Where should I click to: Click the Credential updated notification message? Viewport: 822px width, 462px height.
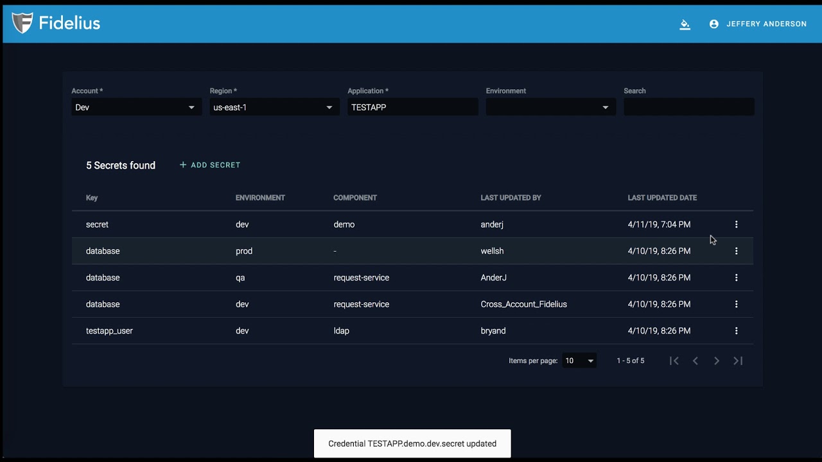click(412, 443)
